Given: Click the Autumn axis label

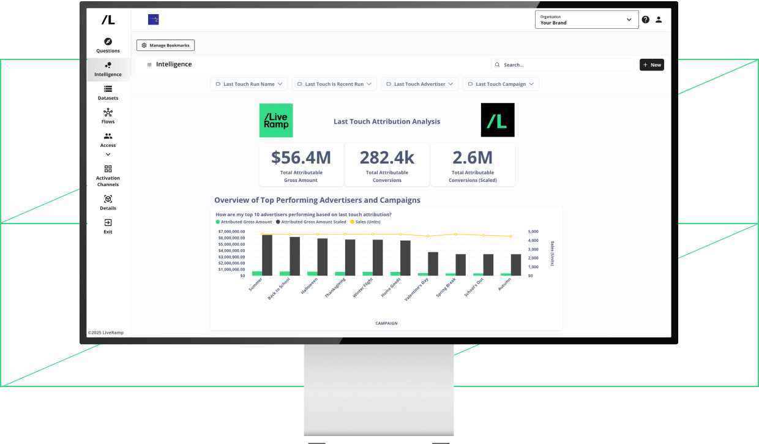Looking at the screenshot, I should [x=504, y=284].
